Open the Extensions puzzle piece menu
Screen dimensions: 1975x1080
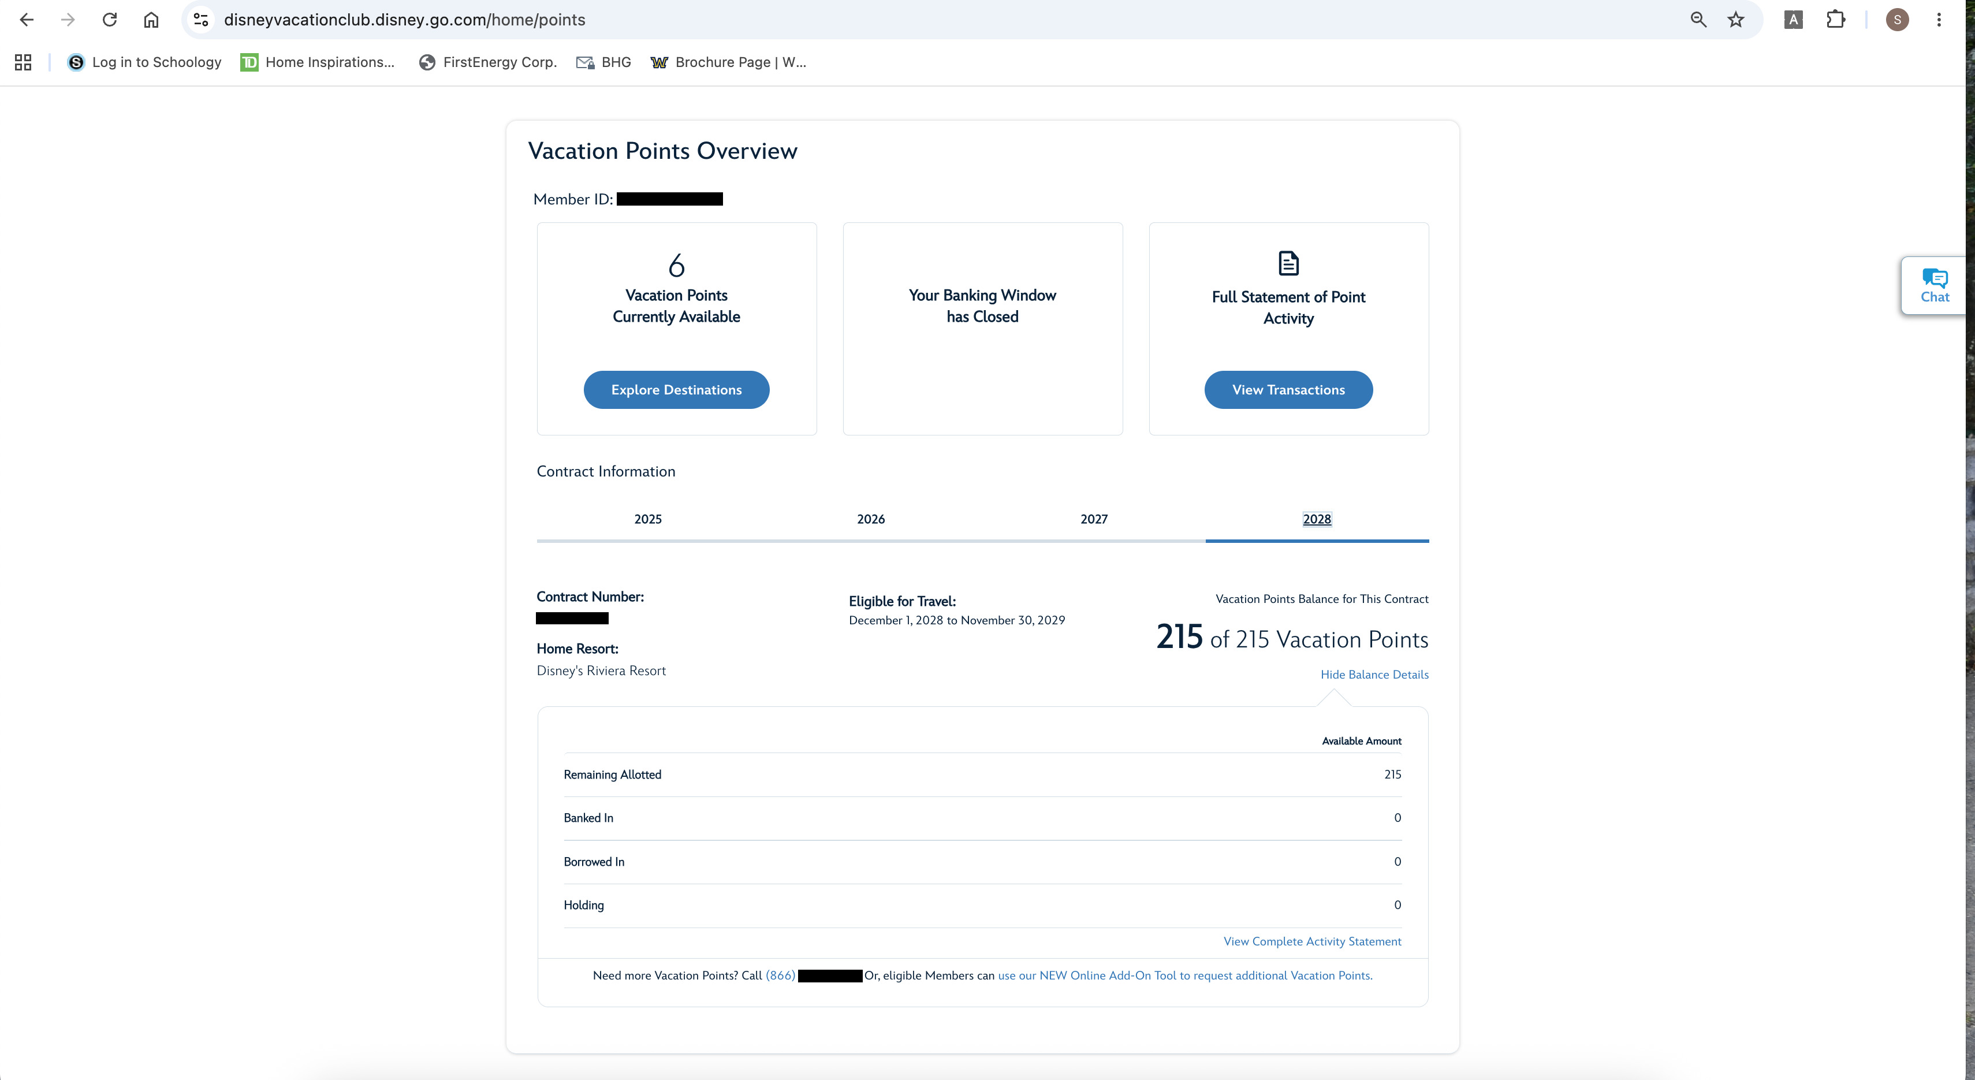1835,20
